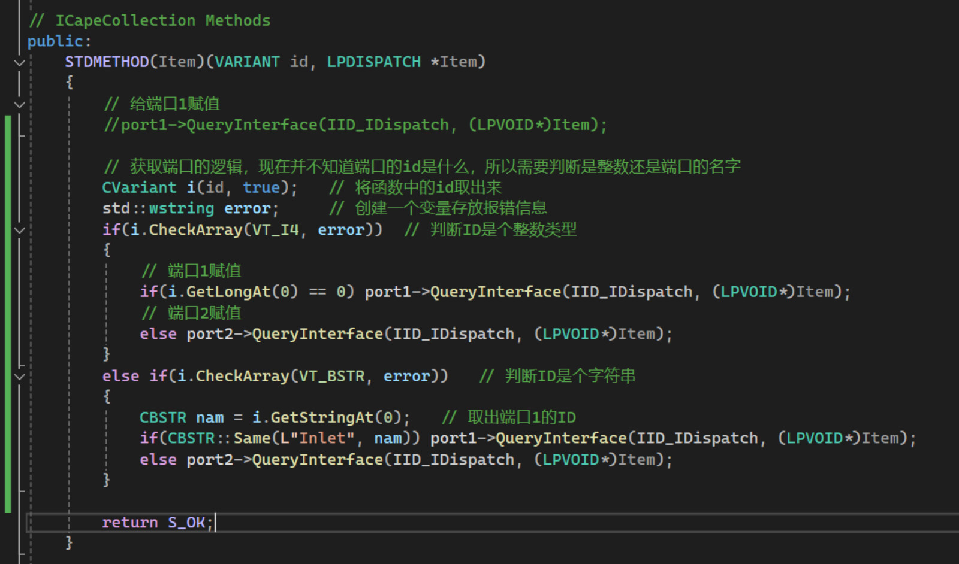Click the commented-out port1->QueryInterface line
This screenshot has height=564, width=959.
click(x=355, y=125)
